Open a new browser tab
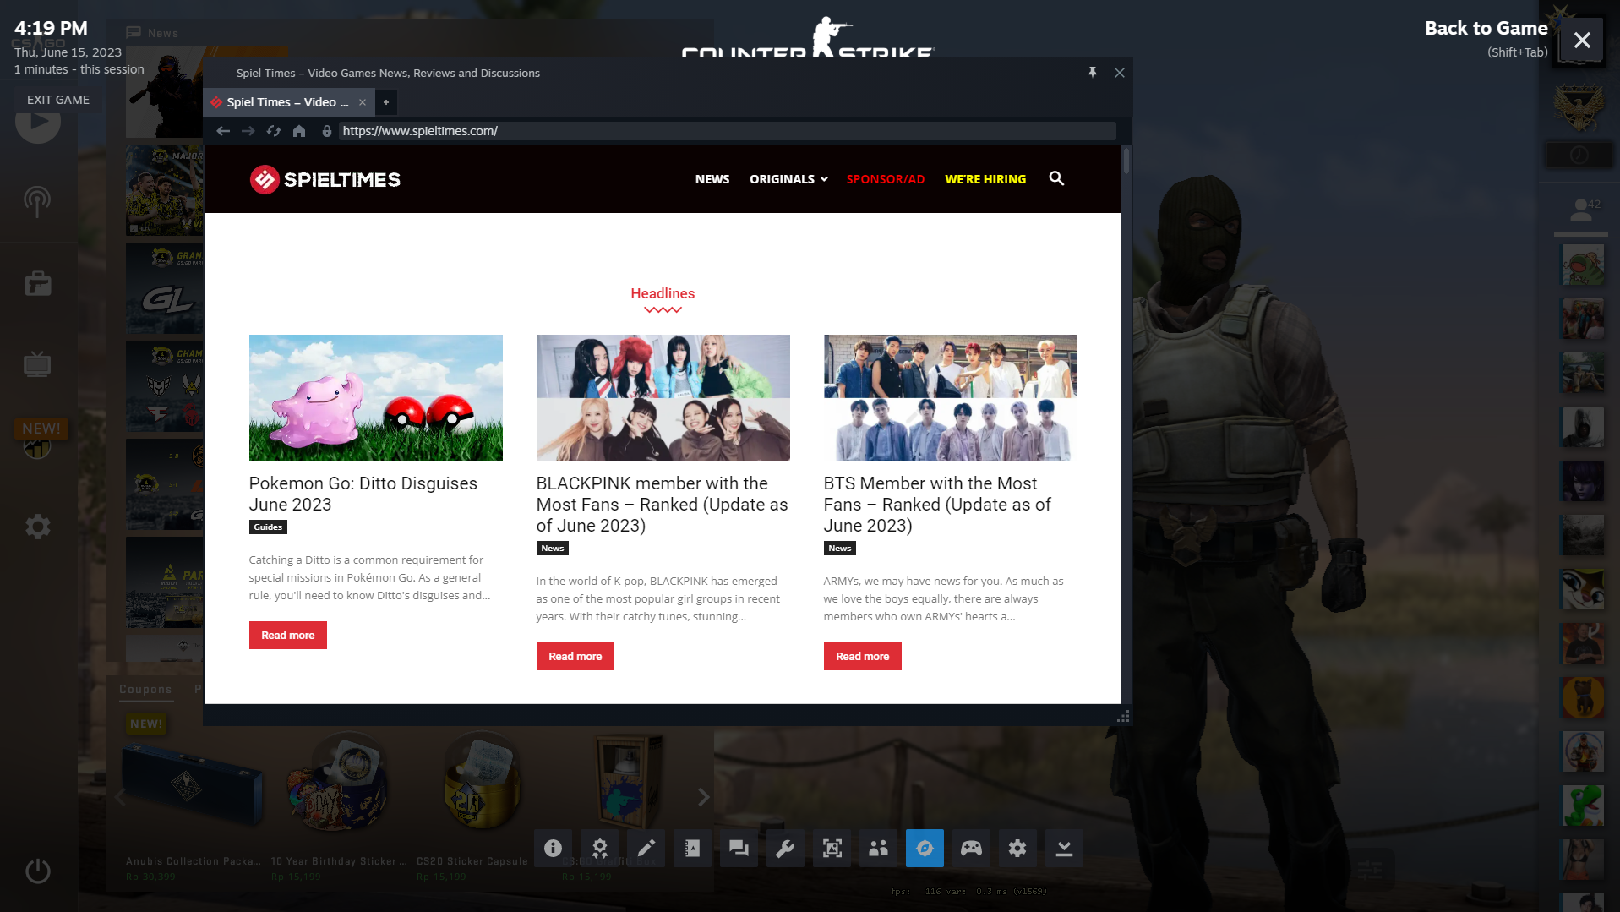 tap(386, 102)
